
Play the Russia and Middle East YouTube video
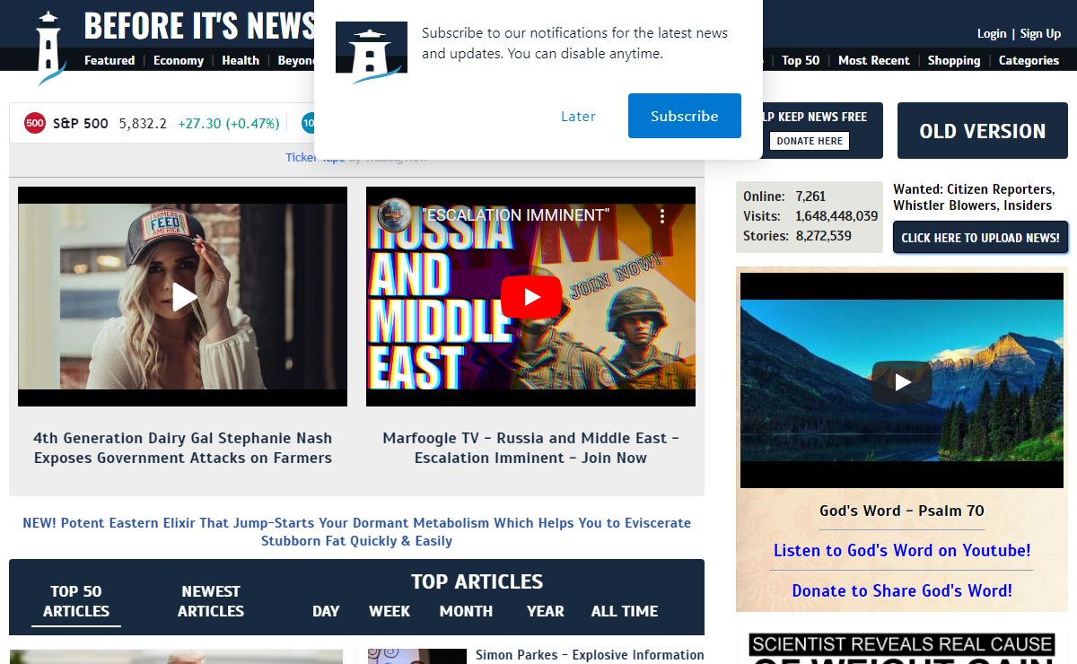coord(530,297)
